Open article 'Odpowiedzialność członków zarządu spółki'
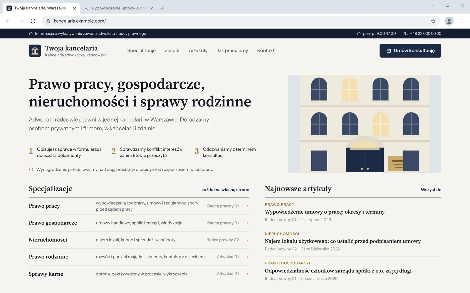This screenshot has width=470, height=293. pos(338,271)
